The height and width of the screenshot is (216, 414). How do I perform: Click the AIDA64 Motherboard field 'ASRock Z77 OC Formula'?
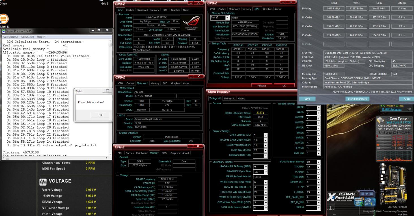tap(368, 87)
